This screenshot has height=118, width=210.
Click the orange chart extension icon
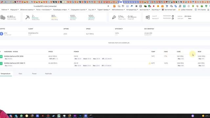click(x=114, y=6)
